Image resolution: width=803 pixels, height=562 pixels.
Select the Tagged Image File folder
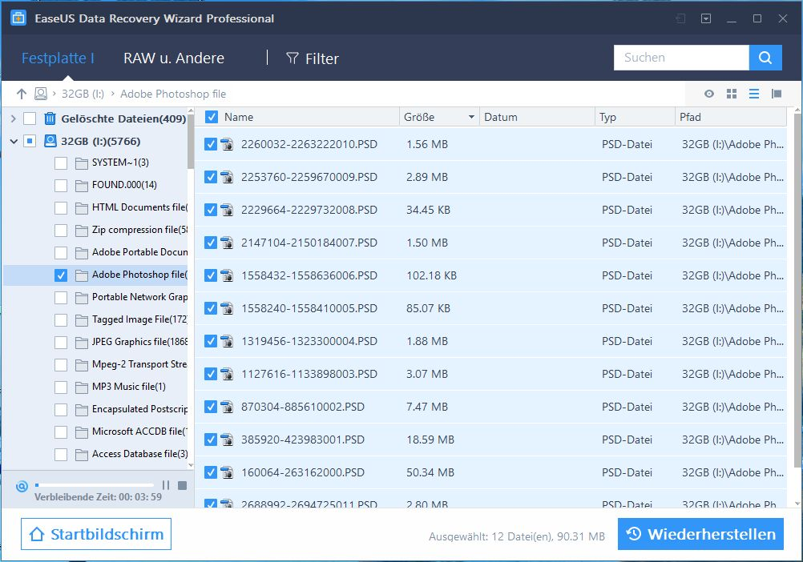(139, 319)
